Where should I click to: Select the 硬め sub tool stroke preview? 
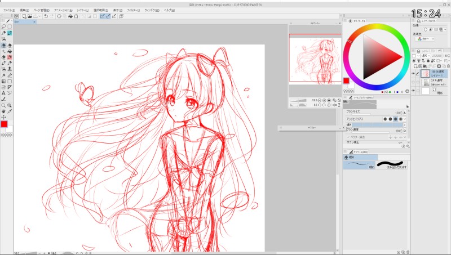tap(359, 165)
